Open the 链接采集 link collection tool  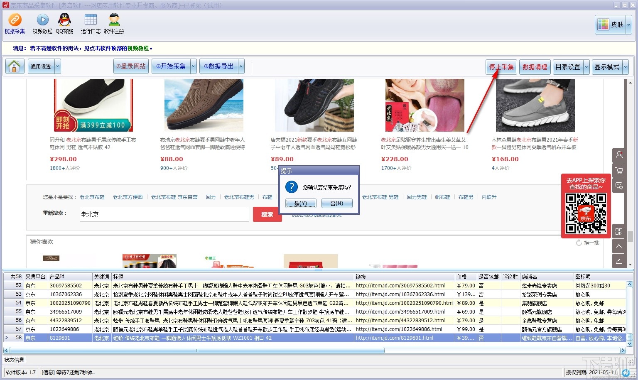click(x=15, y=24)
